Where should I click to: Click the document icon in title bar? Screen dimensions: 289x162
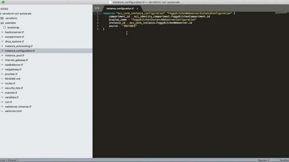(x=110, y=2)
